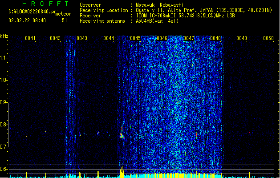
Task: Click the 0.9 kHz axis label
Action: [x=4, y=102]
